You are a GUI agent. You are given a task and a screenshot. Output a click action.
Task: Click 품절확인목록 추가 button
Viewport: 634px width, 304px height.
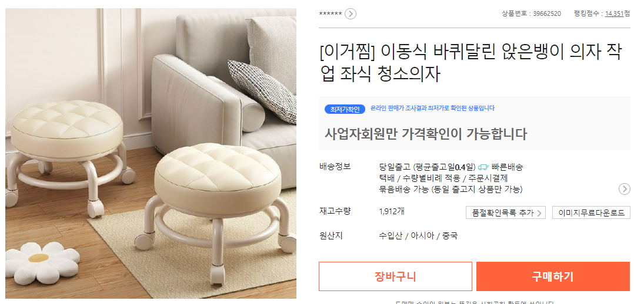(505, 213)
